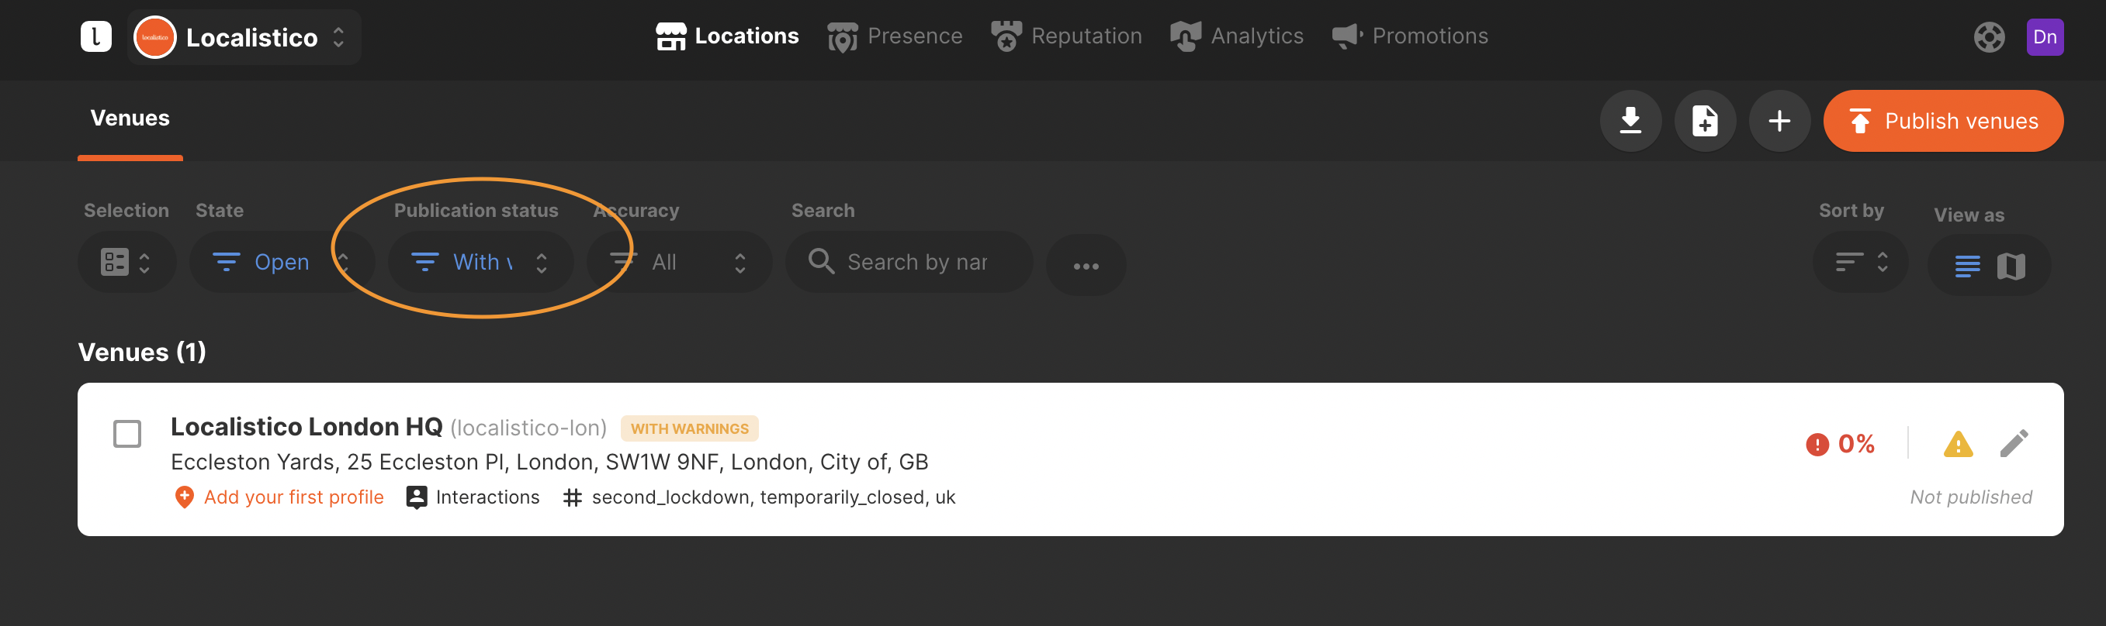Open the help lifebuoy icon
Screen dimensions: 2106x626
pos(1988,36)
